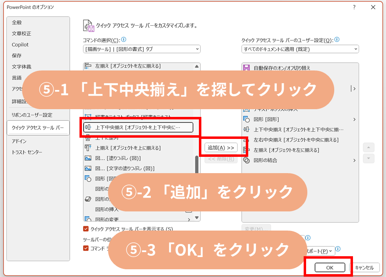The width and height of the screenshot is (386, 277).
Task: Open the すべてのドキュメントに適用 dropdown
Action: (x=300, y=49)
